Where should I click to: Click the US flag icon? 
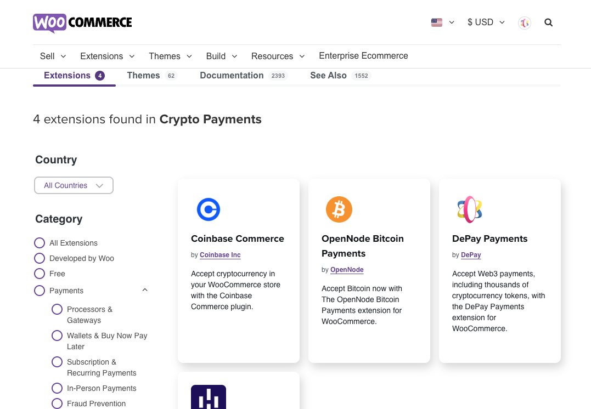436,22
